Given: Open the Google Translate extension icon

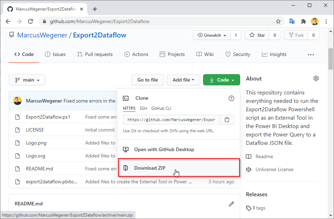Looking at the screenshot, I should (292, 21).
